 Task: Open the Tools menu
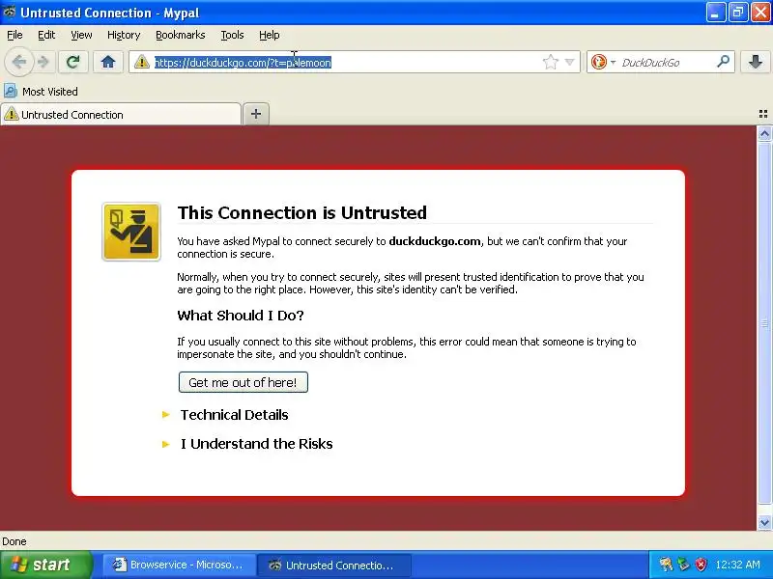click(x=232, y=35)
